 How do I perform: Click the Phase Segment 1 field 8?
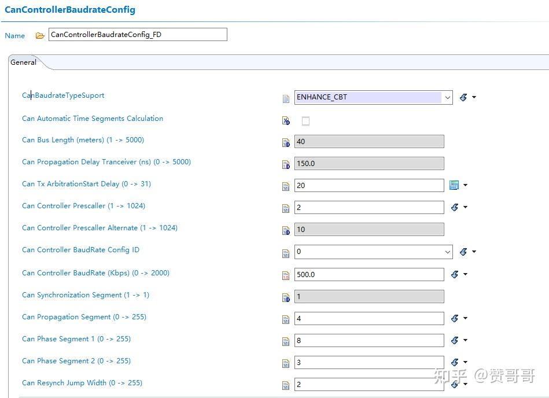(369, 340)
